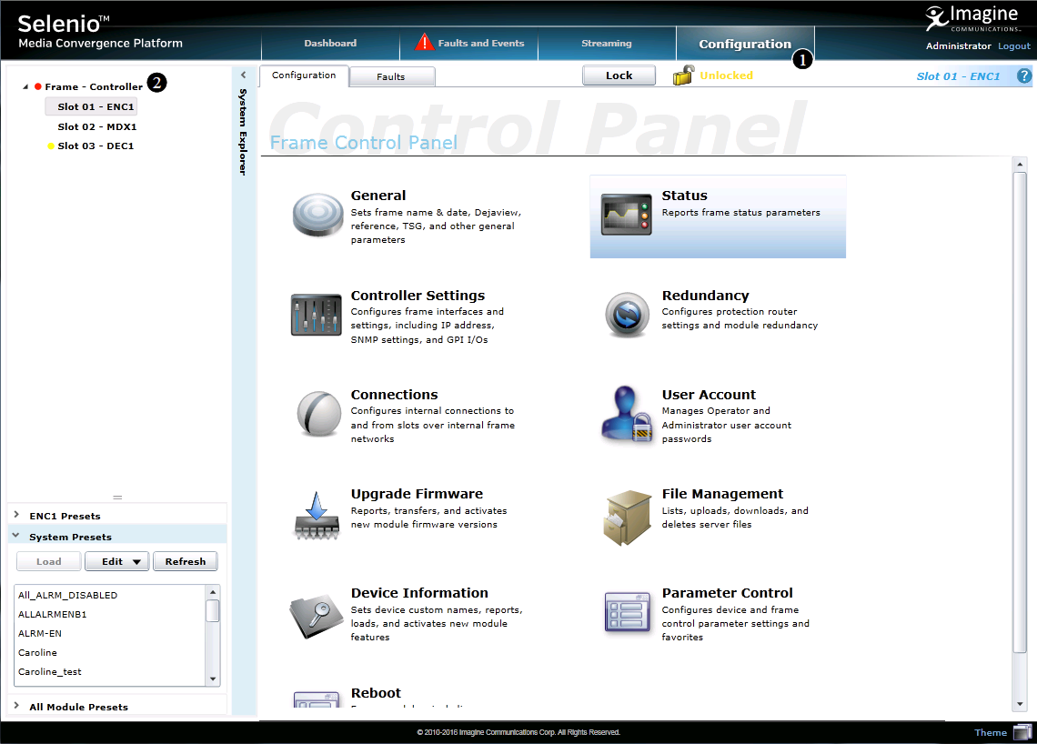Image resolution: width=1037 pixels, height=744 pixels.
Task: Click the help question mark icon
Action: (x=1023, y=76)
